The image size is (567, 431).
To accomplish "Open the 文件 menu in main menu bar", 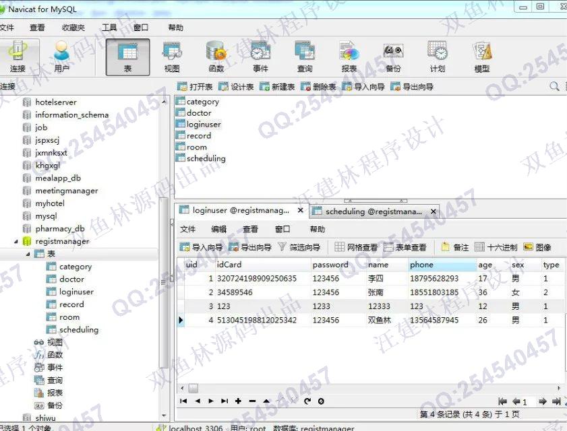I will [7, 28].
